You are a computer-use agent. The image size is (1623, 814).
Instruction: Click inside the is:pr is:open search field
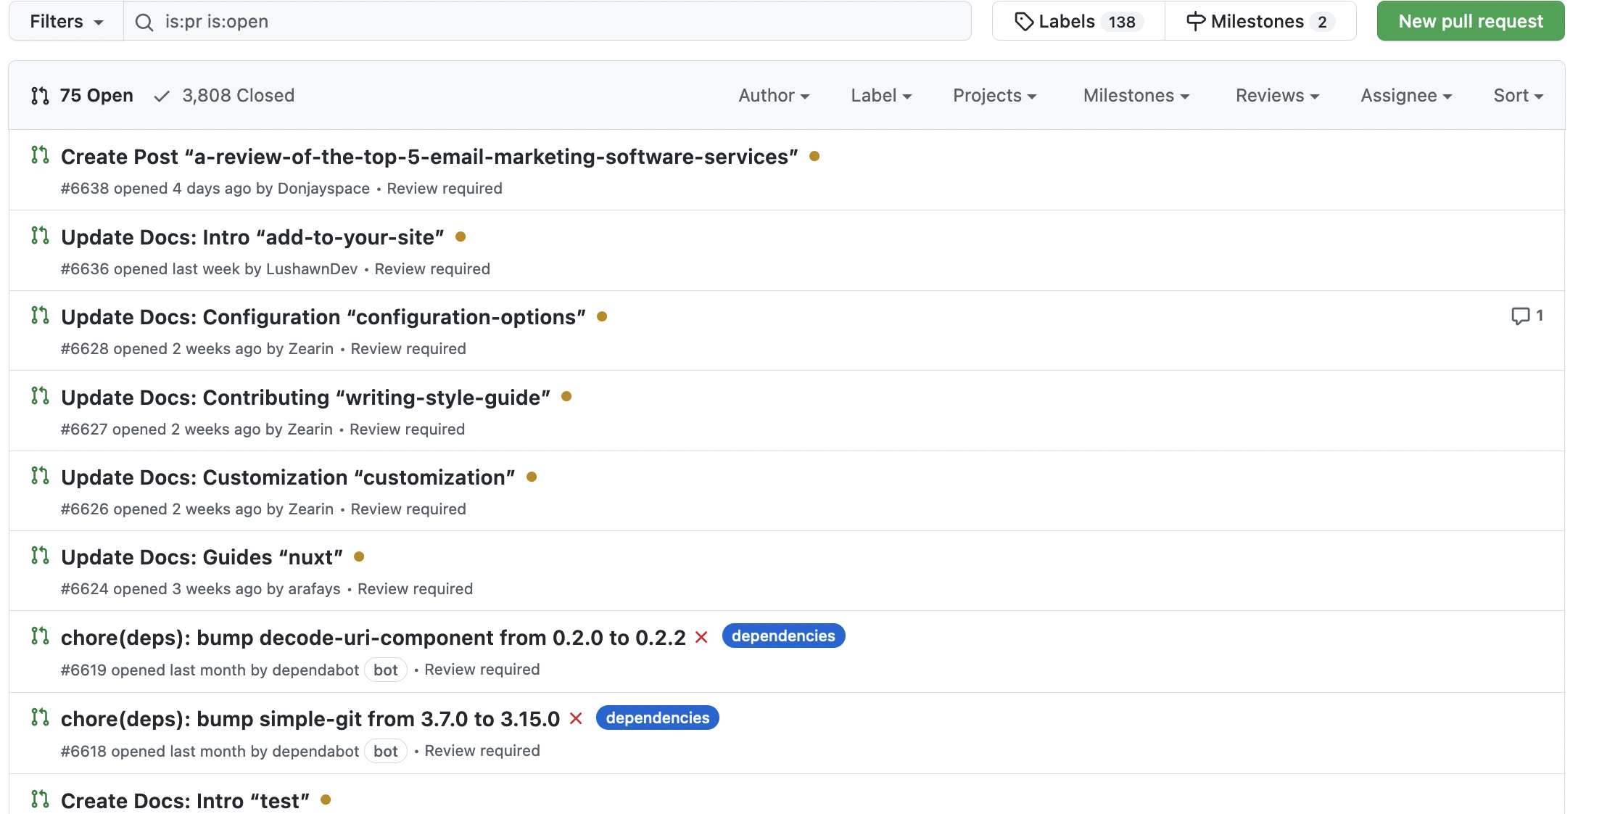coord(508,21)
